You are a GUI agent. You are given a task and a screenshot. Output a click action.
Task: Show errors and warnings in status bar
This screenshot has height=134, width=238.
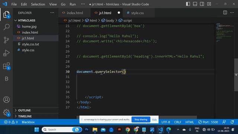11,122
